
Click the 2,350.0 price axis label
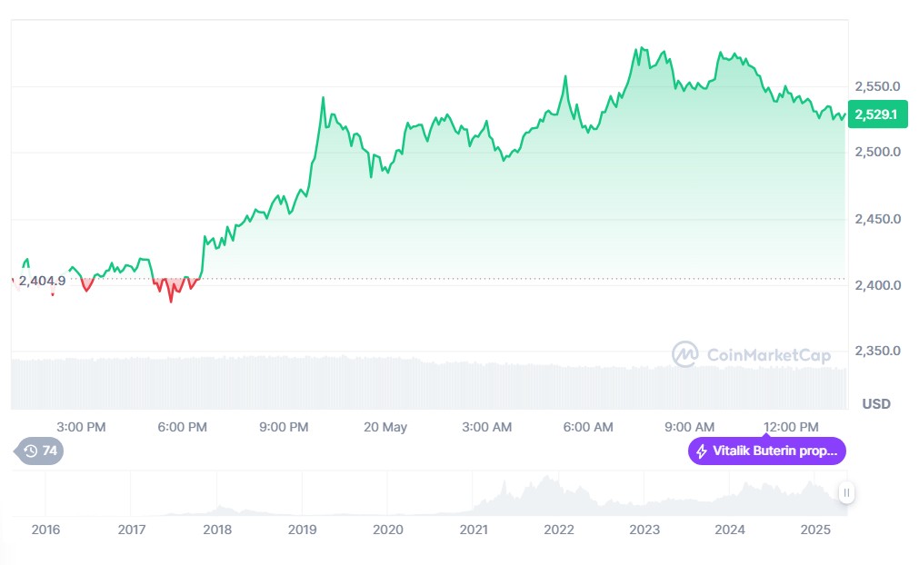(877, 351)
